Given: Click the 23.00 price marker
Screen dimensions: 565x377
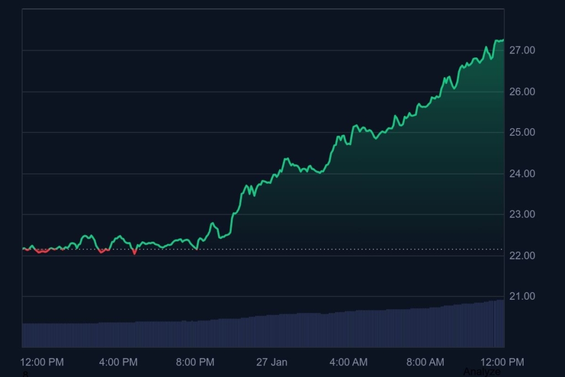Looking at the screenshot, I should pyautogui.click(x=521, y=215).
